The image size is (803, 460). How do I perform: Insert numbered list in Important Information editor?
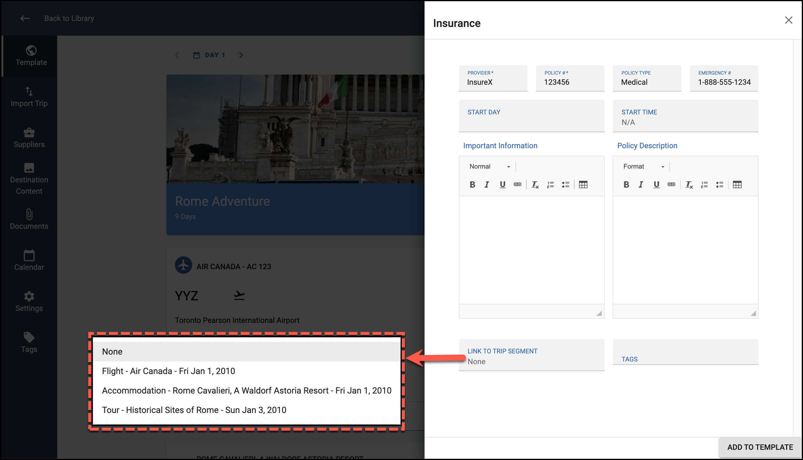coord(550,185)
